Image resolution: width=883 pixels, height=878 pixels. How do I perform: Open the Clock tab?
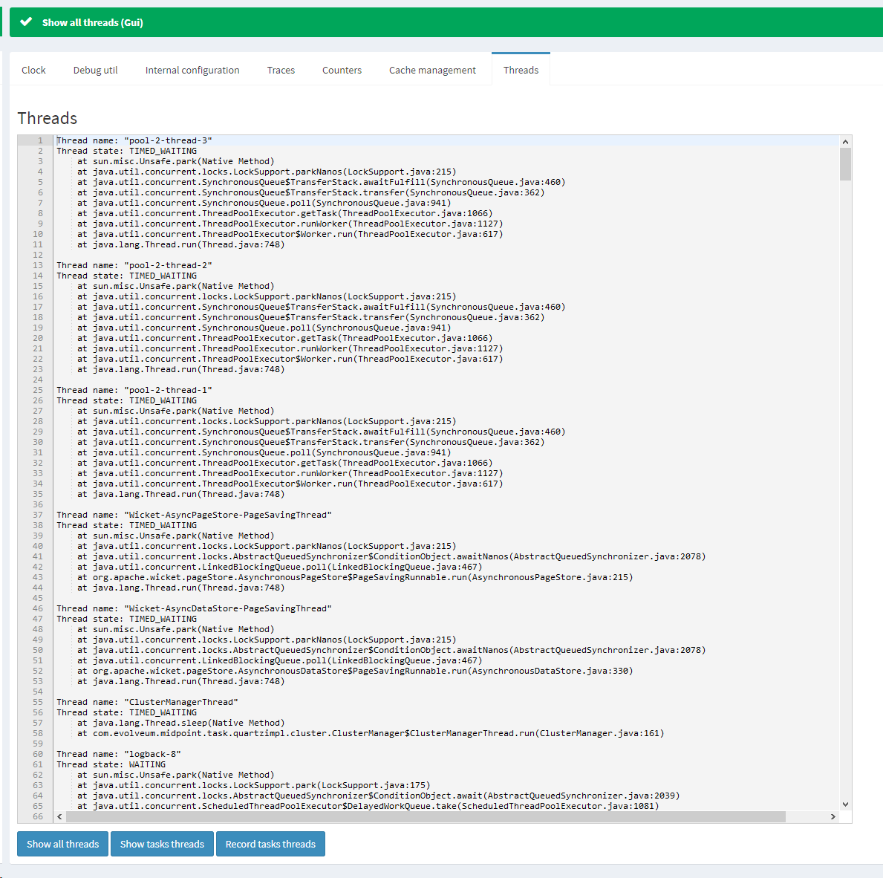(x=33, y=71)
